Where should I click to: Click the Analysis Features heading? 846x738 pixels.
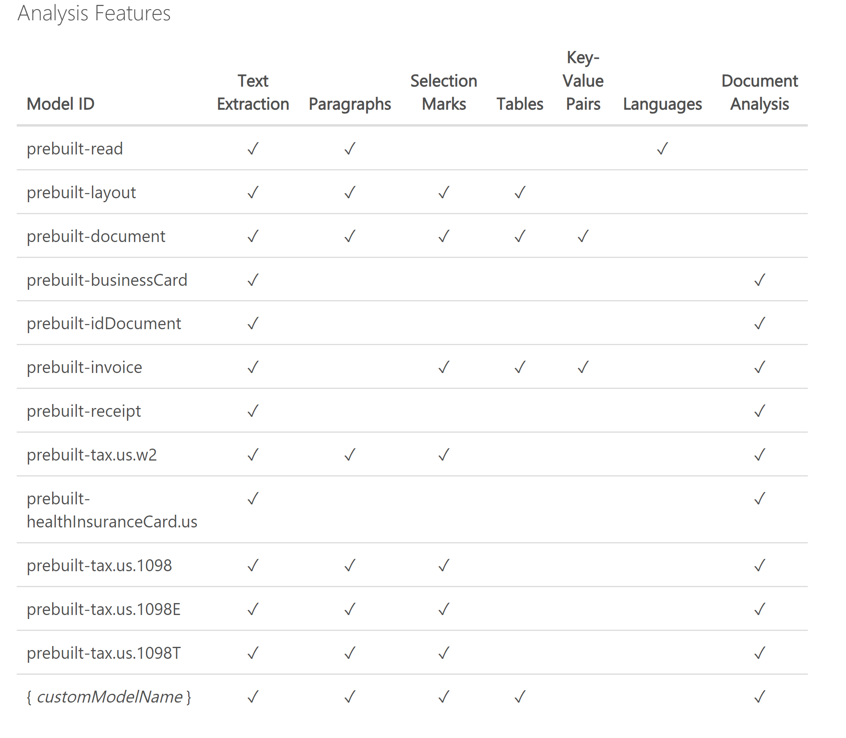(x=94, y=13)
